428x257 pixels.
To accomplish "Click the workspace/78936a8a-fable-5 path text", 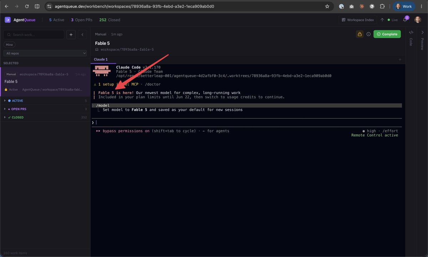I will (127, 50).
